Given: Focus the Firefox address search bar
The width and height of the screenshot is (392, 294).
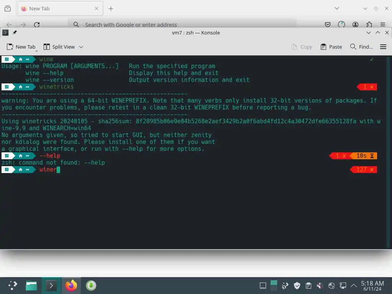Looking at the screenshot, I should click(x=182, y=24).
